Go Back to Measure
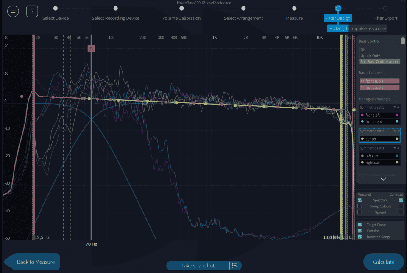The image size is (407, 273). point(33,262)
